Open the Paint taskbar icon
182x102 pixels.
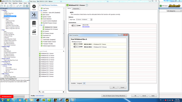(x=73, y=100)
